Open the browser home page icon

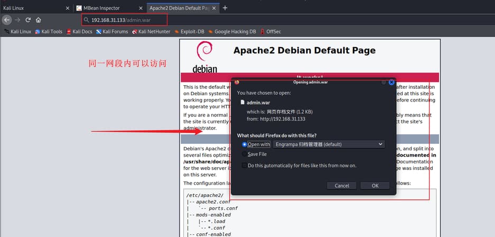pyautogui.click(x=38, y=20)
